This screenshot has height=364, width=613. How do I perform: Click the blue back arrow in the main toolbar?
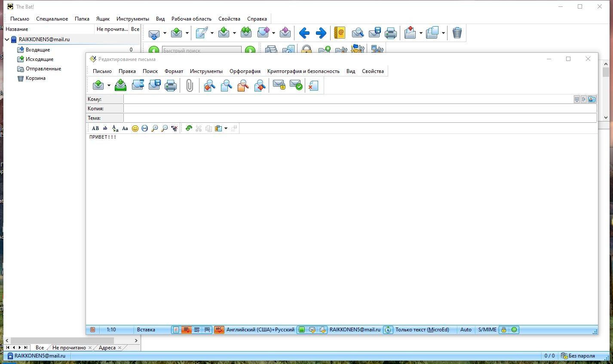click(x=304, y=33)
